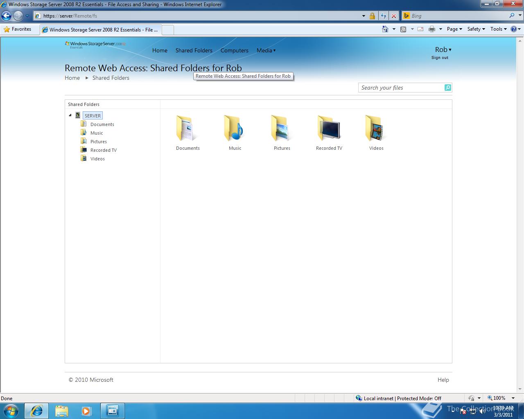This screenshot has width=524, height=419.
Task: Click the Read Mail icon in command bar
Action: click(420, 29)
